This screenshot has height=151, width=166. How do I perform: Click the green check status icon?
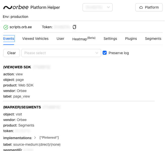(6, 27)
